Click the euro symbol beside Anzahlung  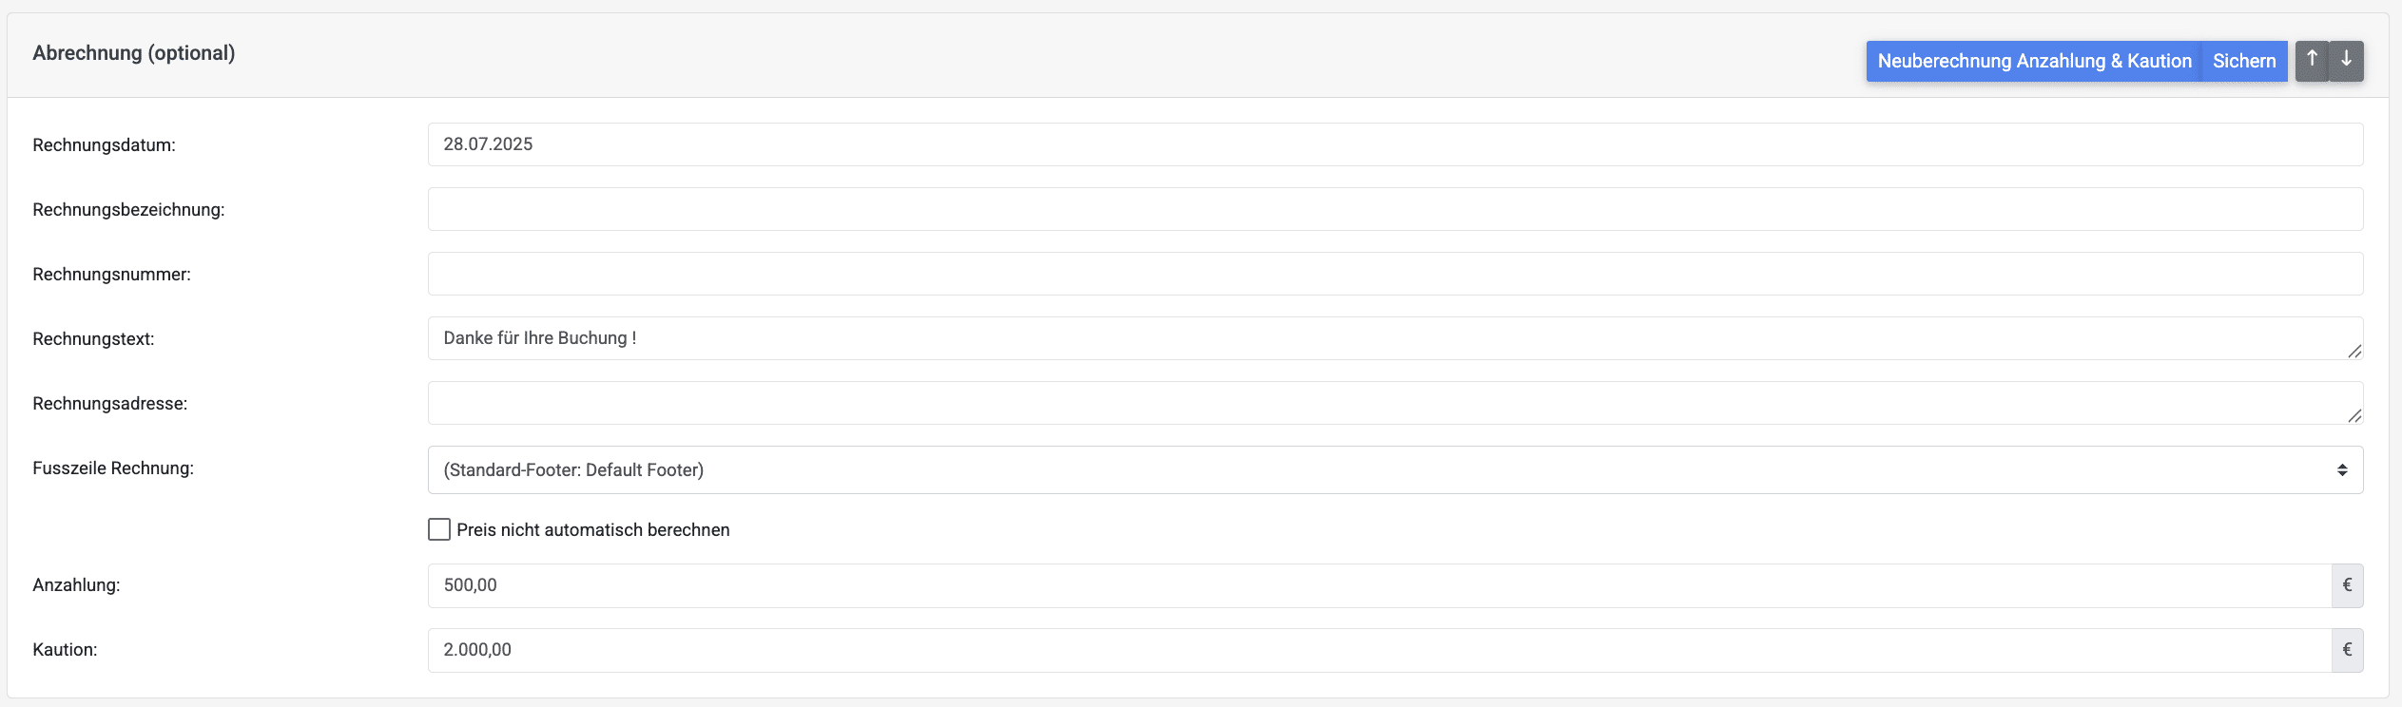(2347, 585)
